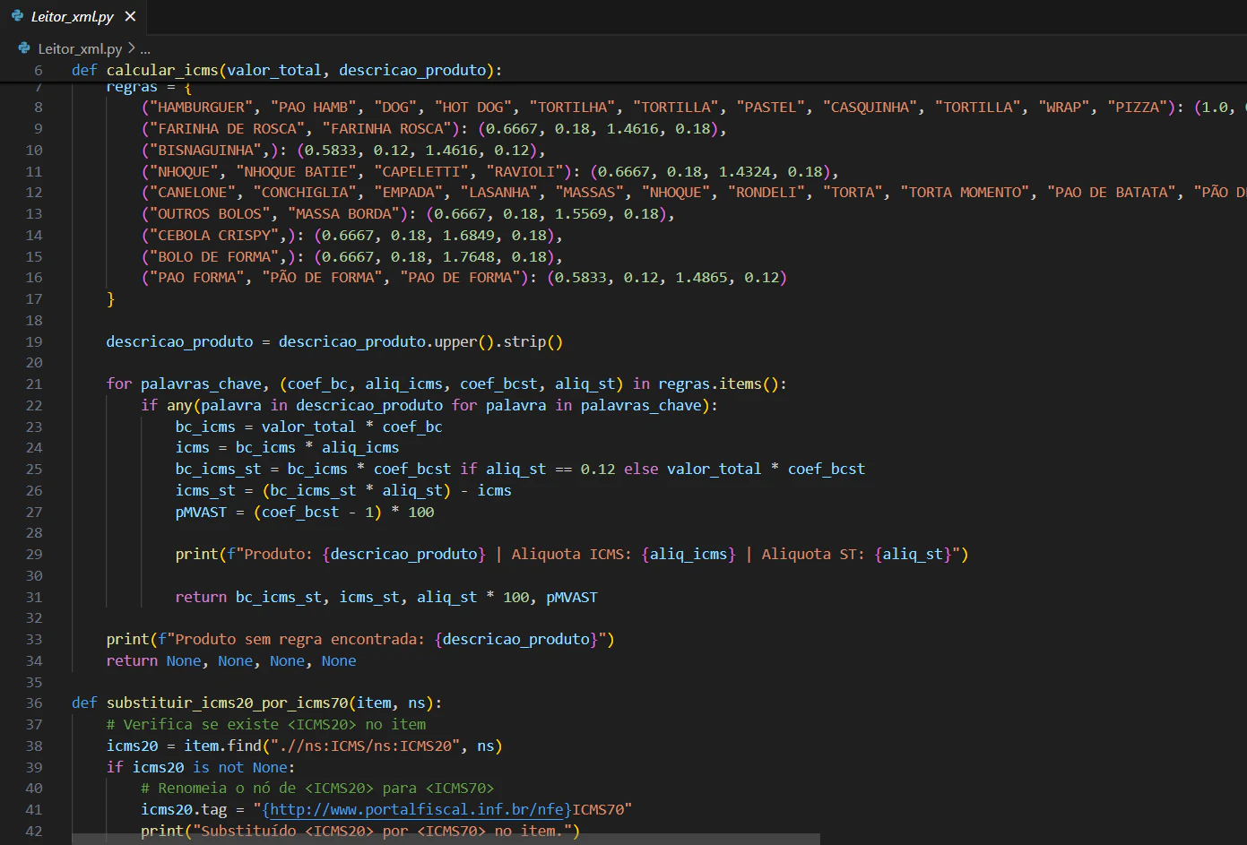
Task: Click the value 1.4865 on line 16
Action: (702, 277)
